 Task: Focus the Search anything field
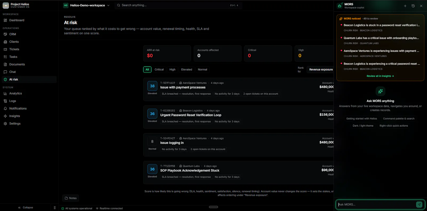[178, 5]
